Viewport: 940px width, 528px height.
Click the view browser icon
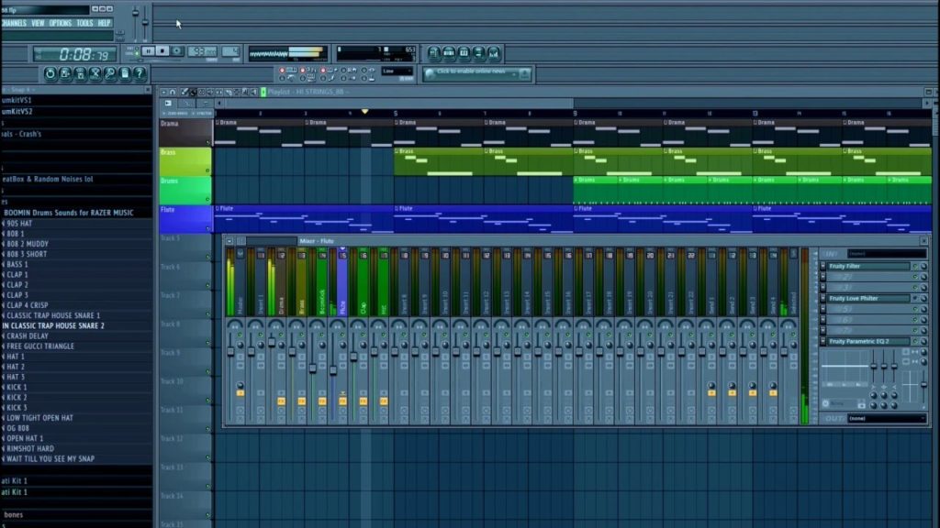479,54
